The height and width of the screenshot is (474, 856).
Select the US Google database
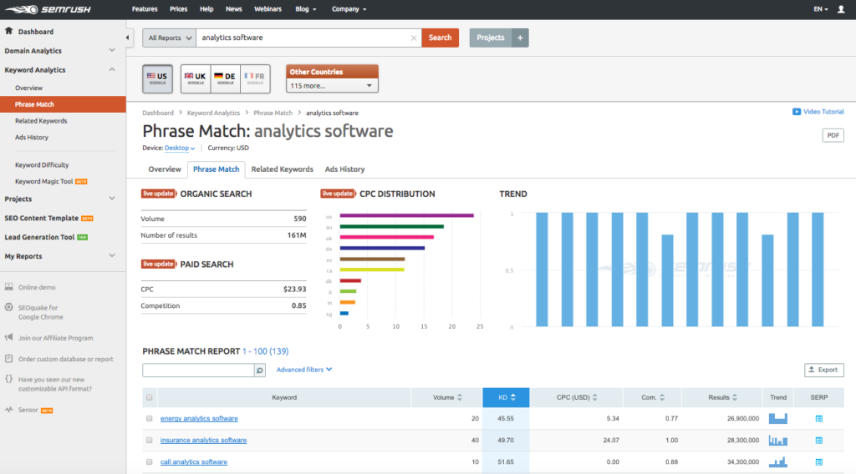[x=157, y=78]
